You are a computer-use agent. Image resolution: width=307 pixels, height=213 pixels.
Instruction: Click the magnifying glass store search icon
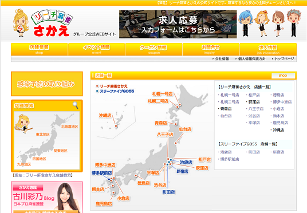click(x=76, y=105)
